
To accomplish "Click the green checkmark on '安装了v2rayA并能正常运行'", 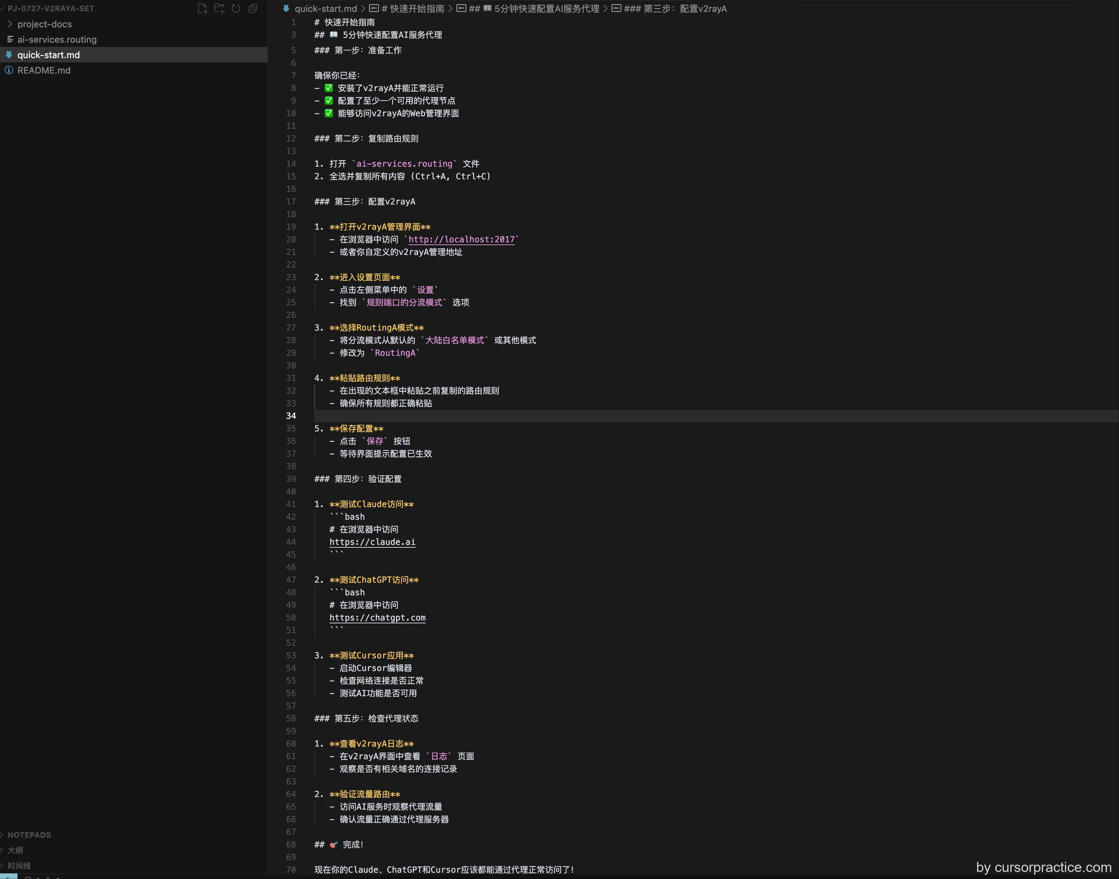I will tap(329, 88).
